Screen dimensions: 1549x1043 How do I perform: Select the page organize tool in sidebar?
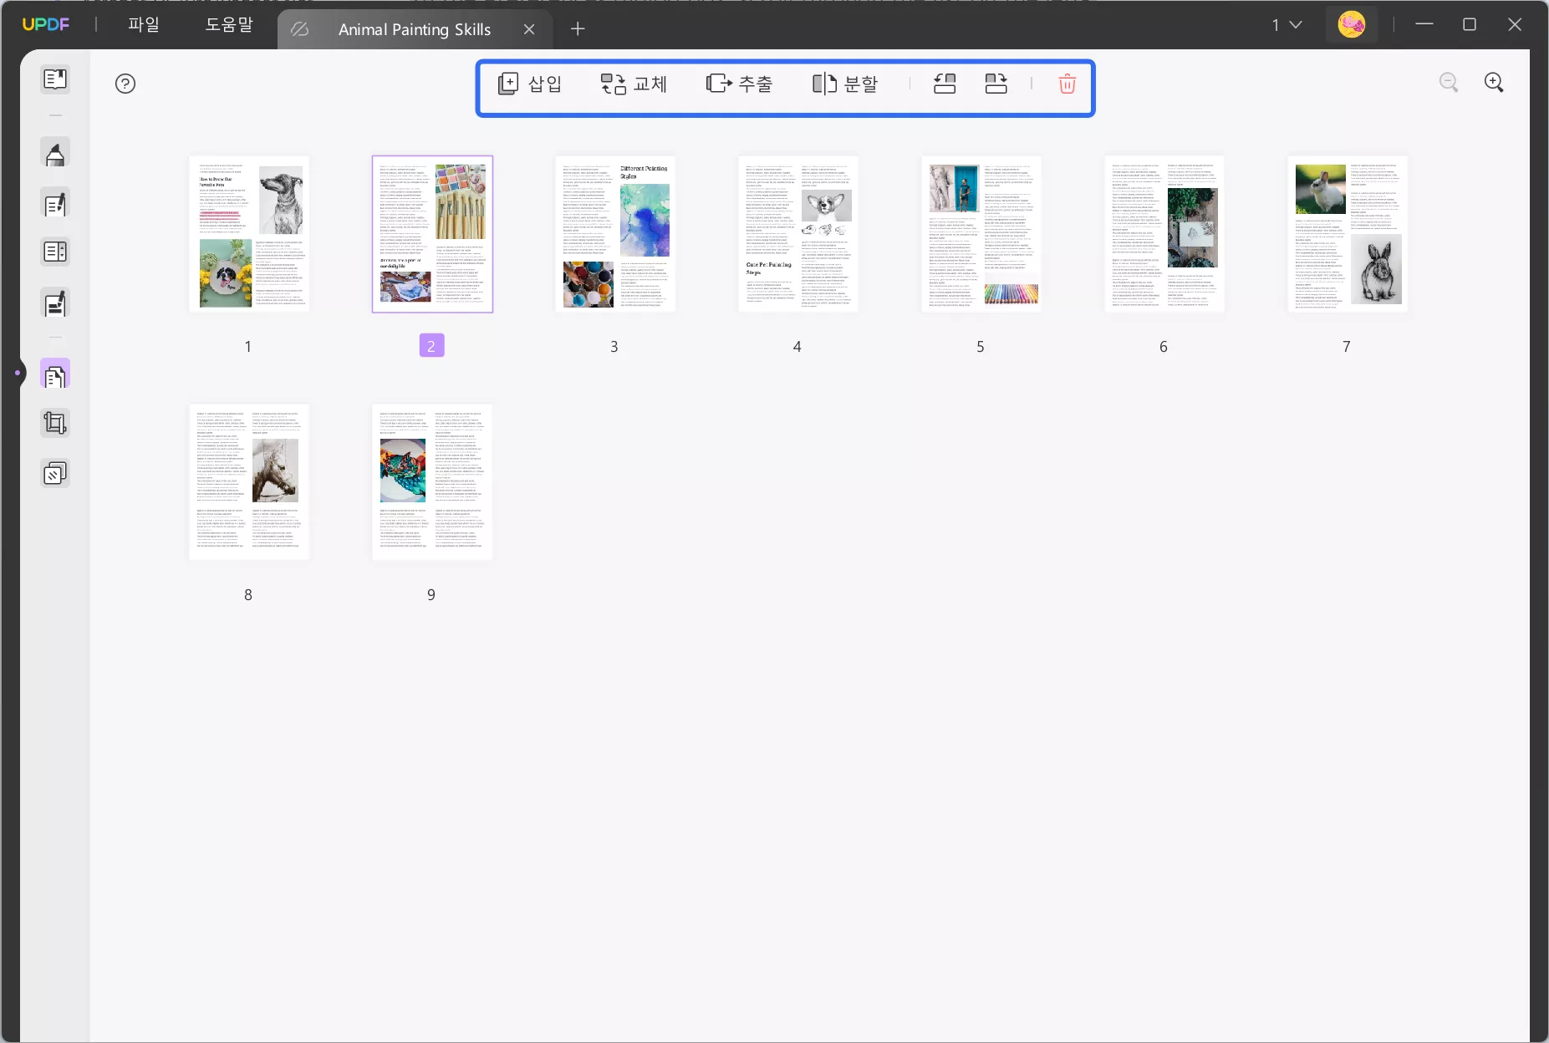tap(55, 374)
